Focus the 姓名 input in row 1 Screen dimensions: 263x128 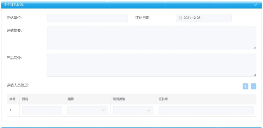click(42, 110)
